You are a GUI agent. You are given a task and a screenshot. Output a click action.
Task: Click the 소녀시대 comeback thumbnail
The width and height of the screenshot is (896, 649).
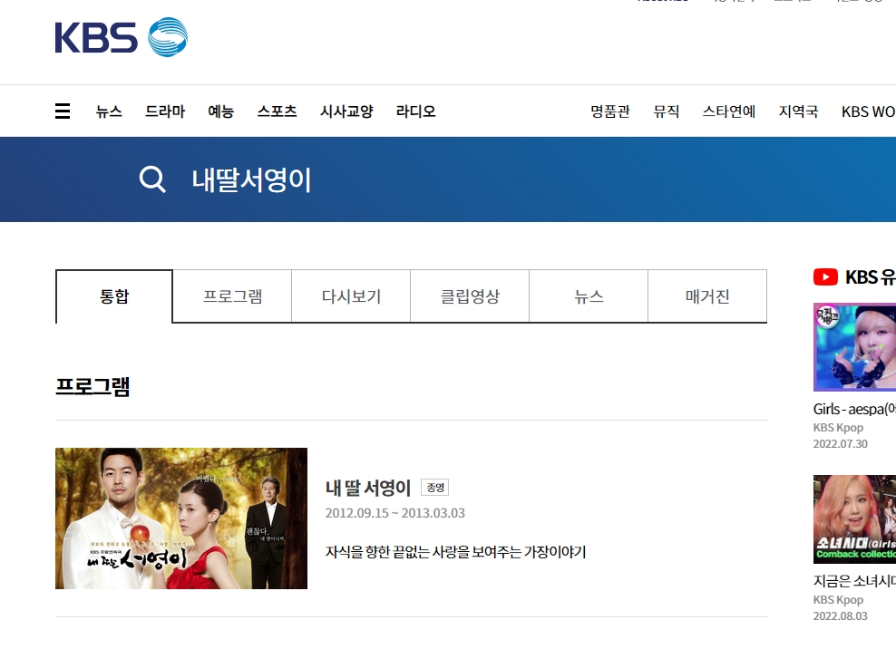pos(853,518)
